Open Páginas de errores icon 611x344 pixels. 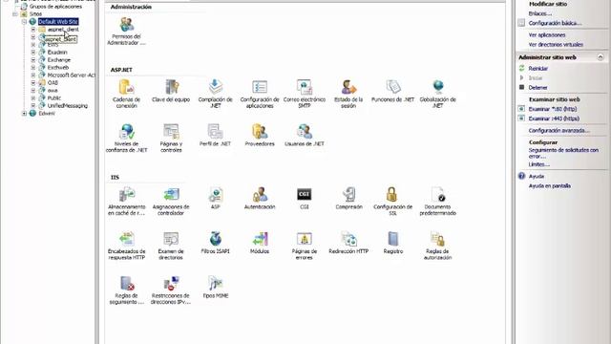click(x=305, y=239)
